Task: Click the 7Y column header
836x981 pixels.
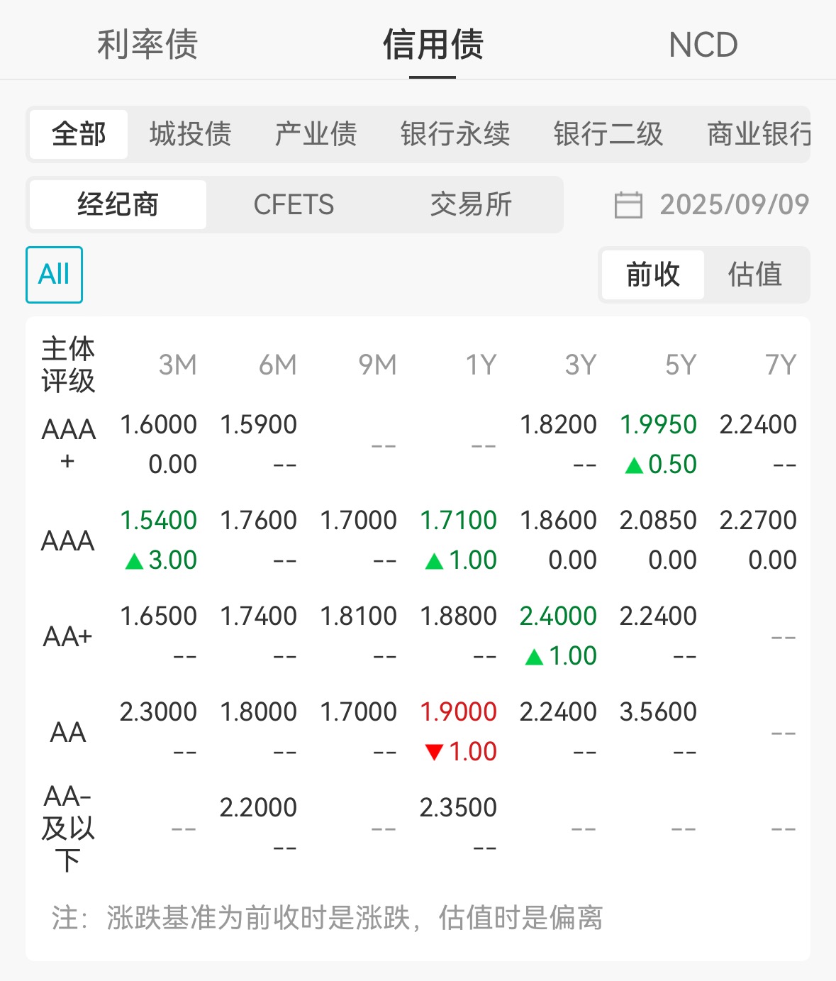Action: pos(781,365)
